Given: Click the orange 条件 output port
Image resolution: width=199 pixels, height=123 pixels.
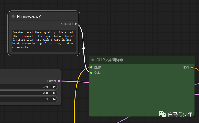Looking at the screenshot, I should 192,68.
